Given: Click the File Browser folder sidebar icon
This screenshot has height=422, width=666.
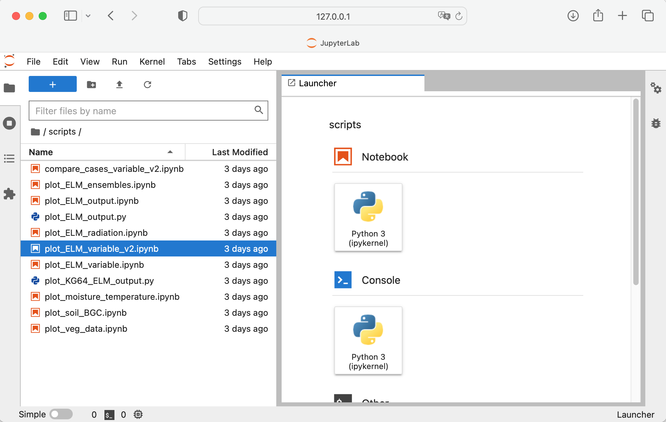Looking at the screenshot, I should point(9,88).
